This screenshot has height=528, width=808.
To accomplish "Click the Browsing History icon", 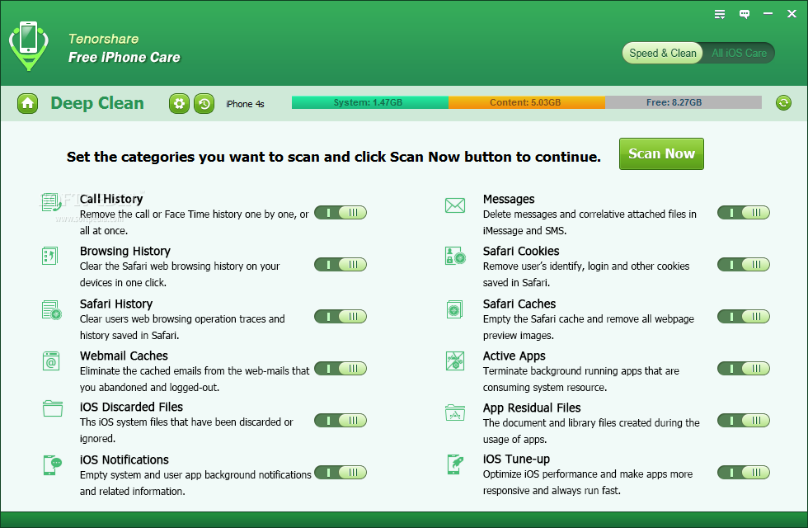I will pyautogui.click(x=50, y=256).
